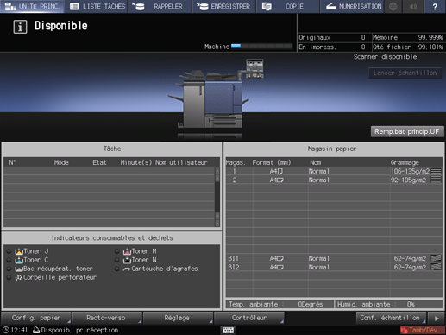The image size is (446, 335).
Task: Click the Toner J status indicator
Action: pyautogui.click(x=9, y=251)
